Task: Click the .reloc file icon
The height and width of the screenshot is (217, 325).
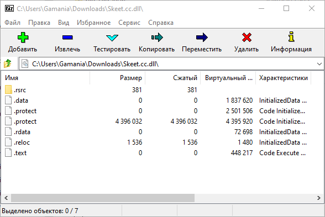Action: click(8, 142)
